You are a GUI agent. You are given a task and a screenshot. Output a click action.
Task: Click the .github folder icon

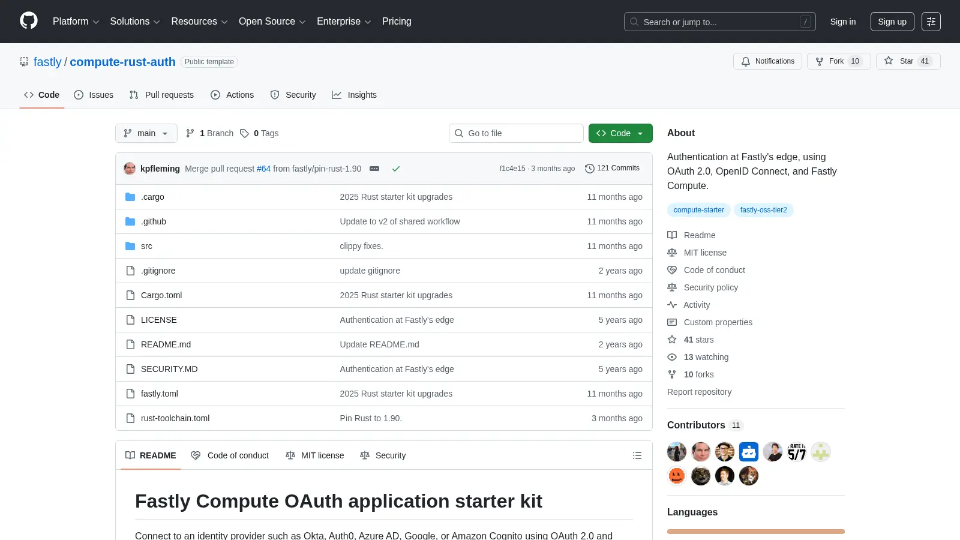pos(130,221)
